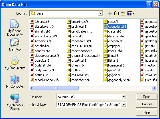The image size is (160, 119).
Task: Click into the File name text field
Action: 89,97
